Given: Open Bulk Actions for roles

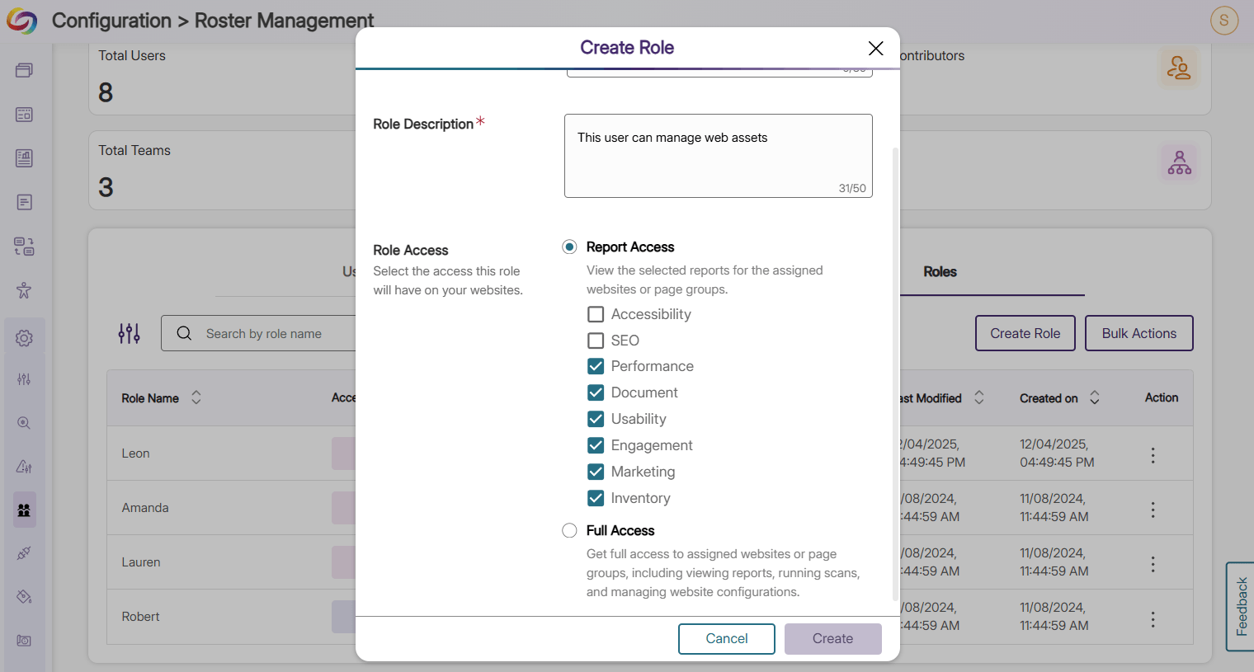Looking at the screenshot, I should pos(1138,333).
